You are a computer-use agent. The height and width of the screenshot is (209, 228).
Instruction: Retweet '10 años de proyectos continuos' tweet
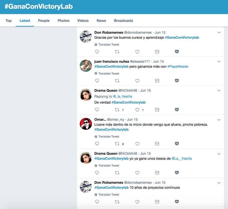(x=117, y=202)
